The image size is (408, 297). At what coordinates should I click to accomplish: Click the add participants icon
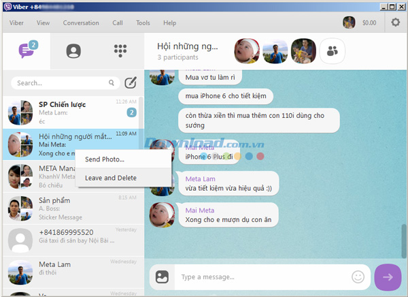tap(333, 51)
